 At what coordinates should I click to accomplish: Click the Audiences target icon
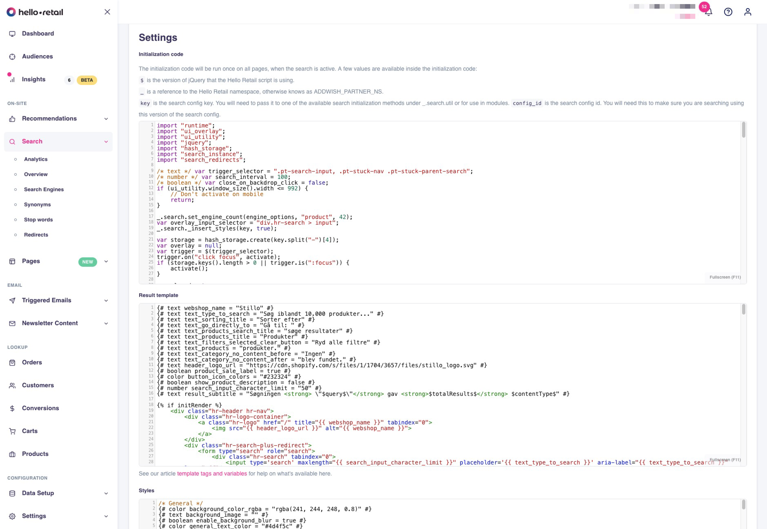click(x=12, y=57)
